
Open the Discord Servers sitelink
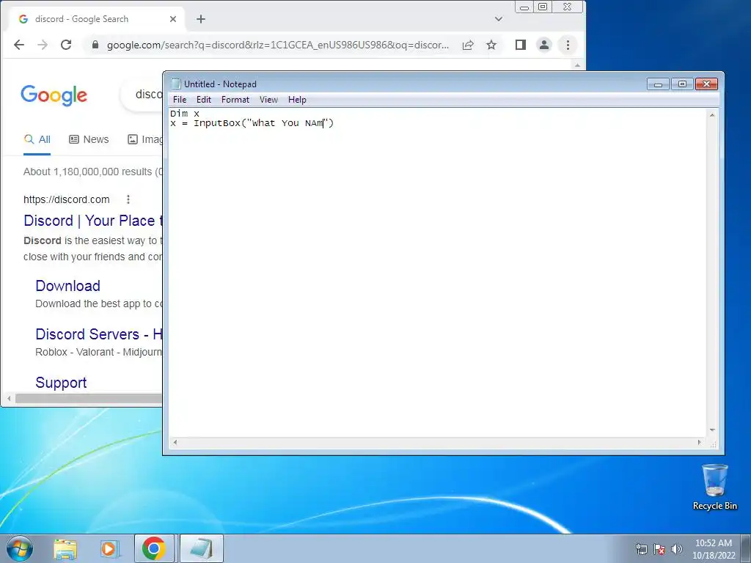point(99,334)
